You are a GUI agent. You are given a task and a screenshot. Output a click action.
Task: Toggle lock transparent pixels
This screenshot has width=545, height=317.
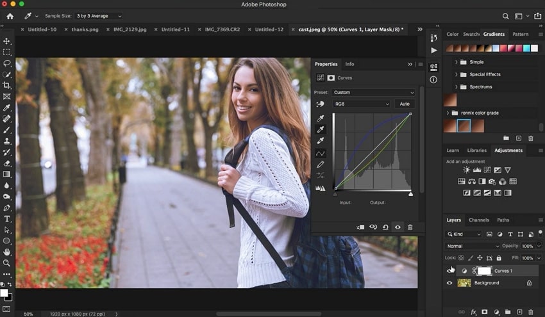(x=461, y=258)
